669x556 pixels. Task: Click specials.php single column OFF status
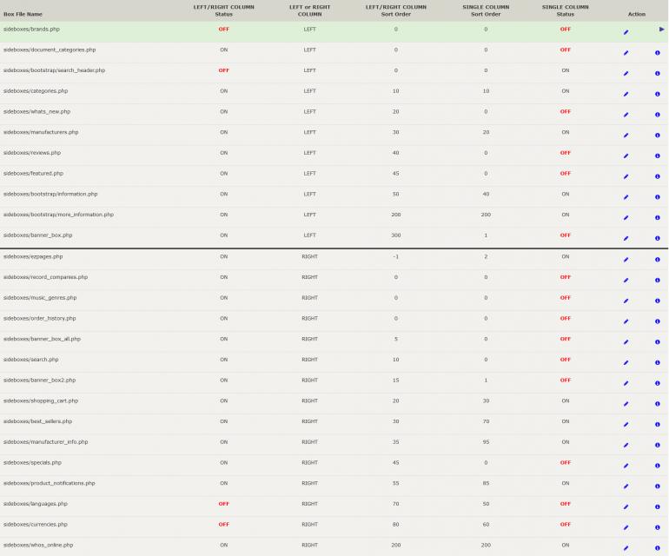click(x=566, y=462)
